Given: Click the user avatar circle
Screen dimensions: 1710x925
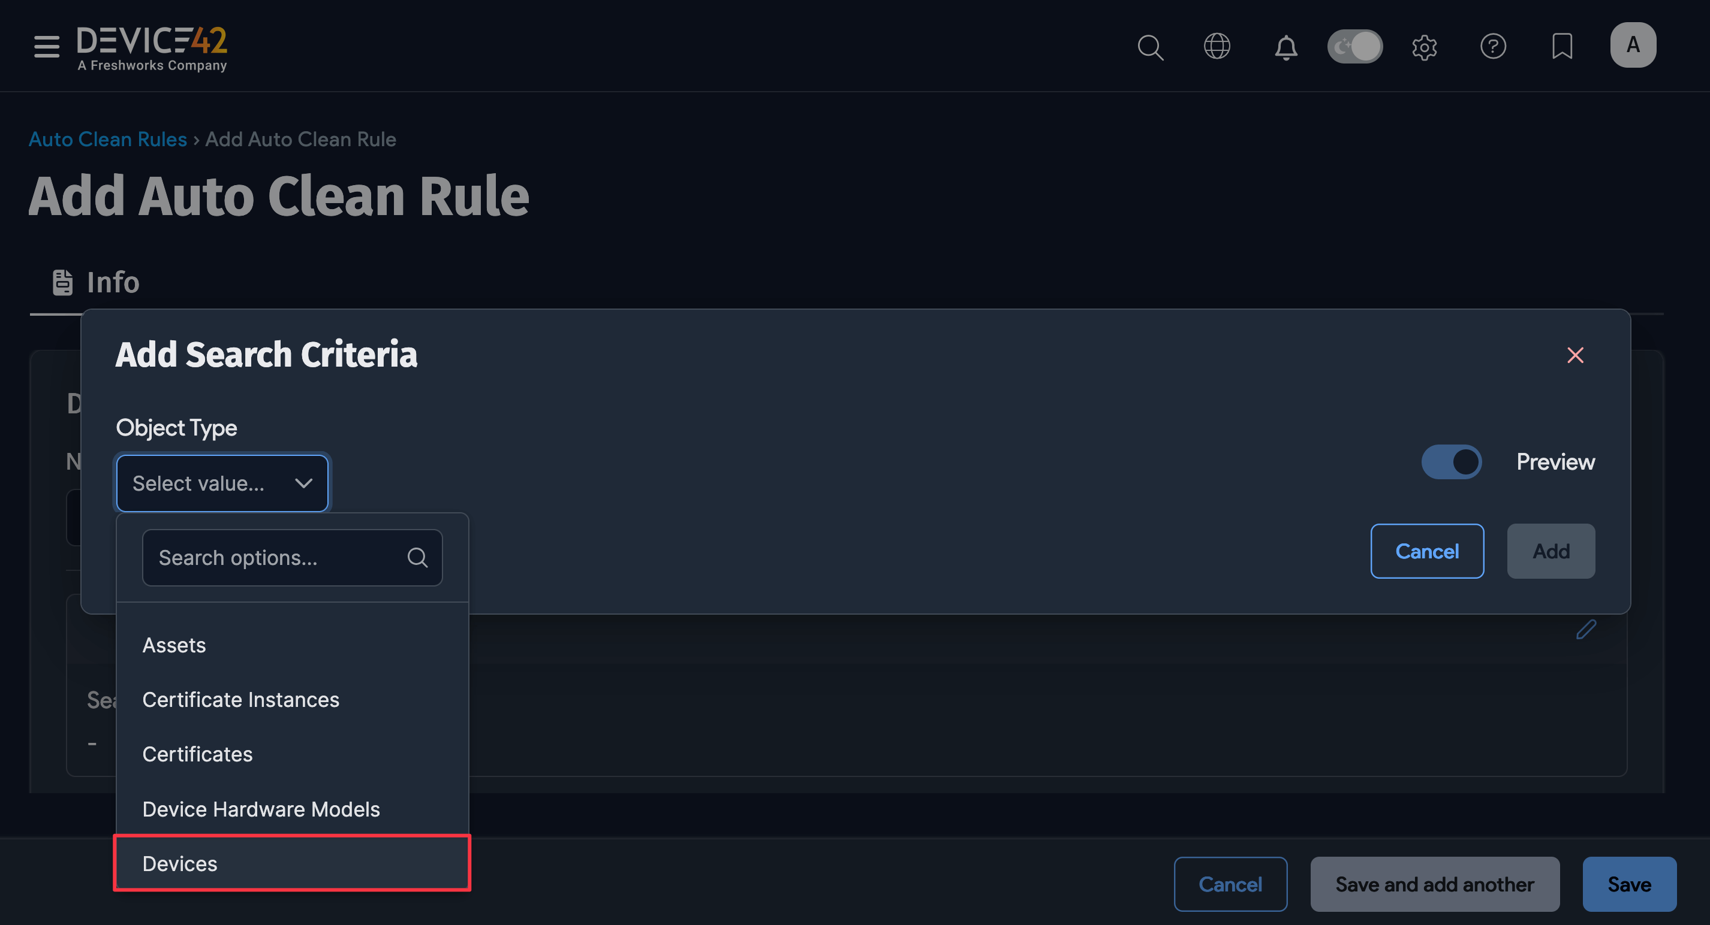Looking at the screenshot, I should pos(1633,44).
